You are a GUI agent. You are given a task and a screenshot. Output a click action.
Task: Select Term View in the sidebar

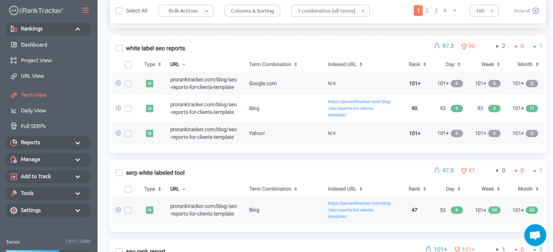[x=33, y=95]
